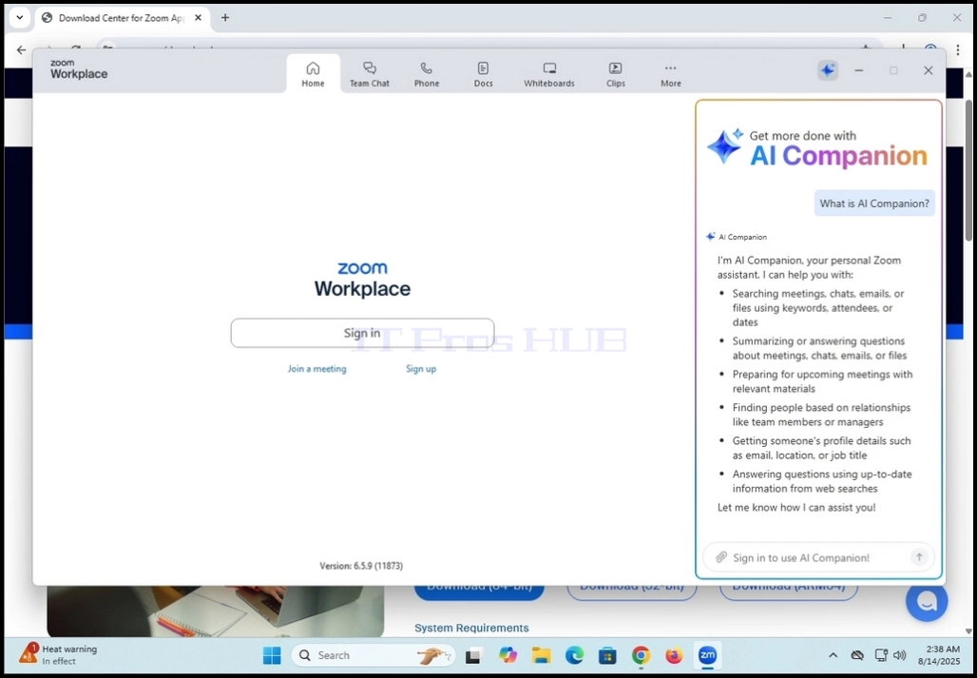Open the Docs tab
The height and width of the screenshot is (678, 977).
(483, 74)
